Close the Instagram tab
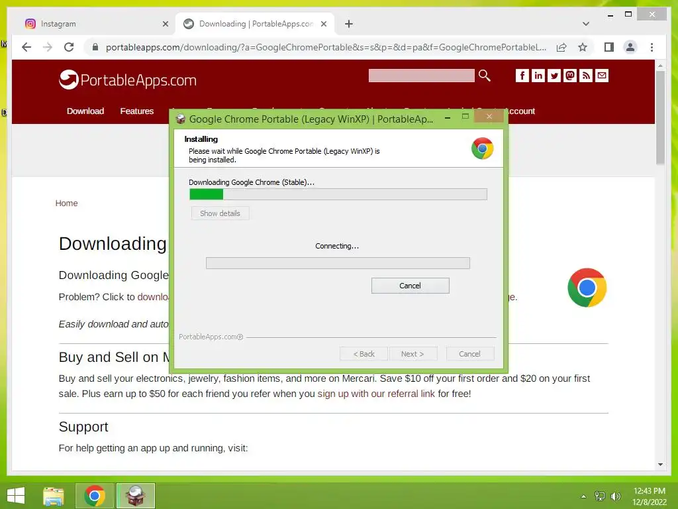 point(165,24)
